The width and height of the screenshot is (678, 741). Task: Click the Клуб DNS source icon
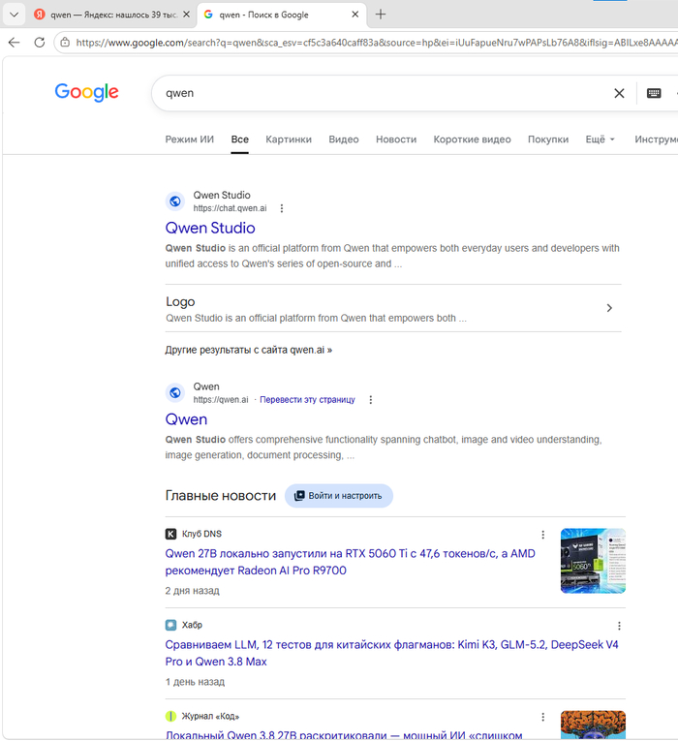click(170, 534)
